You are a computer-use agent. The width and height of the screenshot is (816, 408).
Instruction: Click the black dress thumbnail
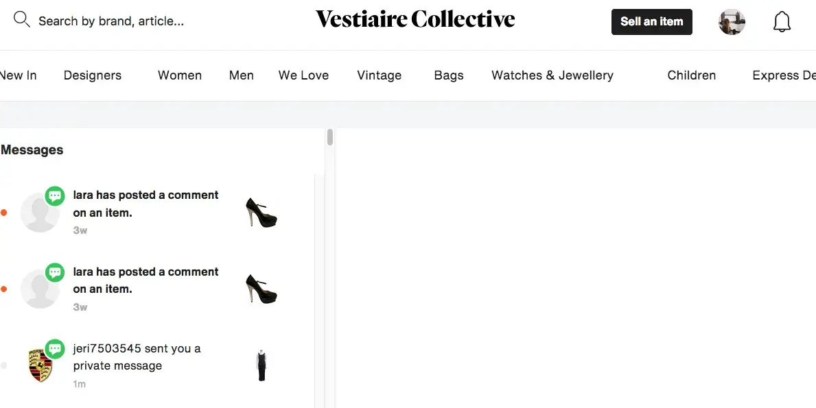point(261,365)
